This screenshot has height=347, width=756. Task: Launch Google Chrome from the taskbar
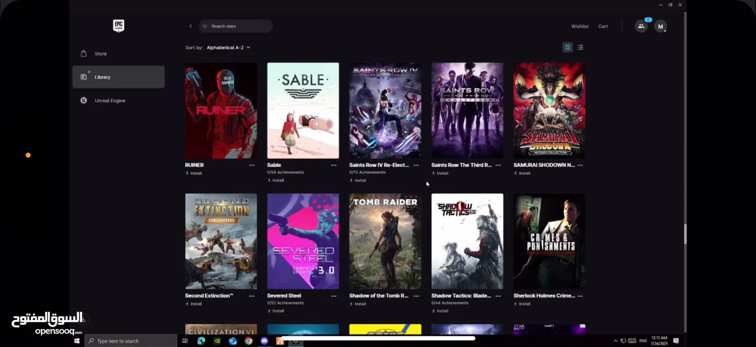pyautogui.click(x=248, y=341)
